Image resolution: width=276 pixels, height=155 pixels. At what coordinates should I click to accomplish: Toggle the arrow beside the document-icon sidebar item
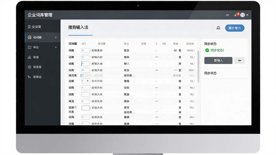[x=56, y=47]
